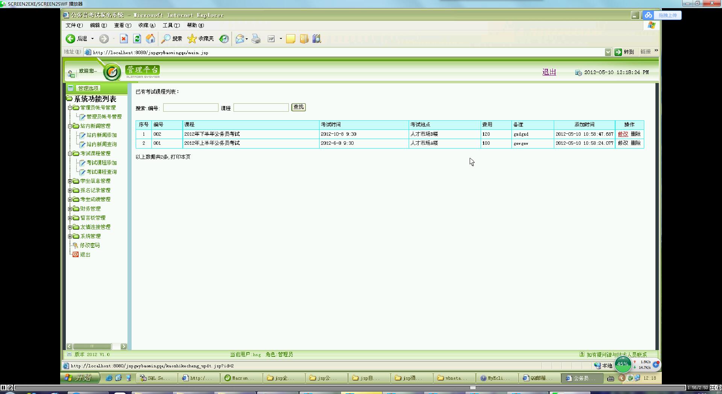Viewport: 722px width, 394px height.
Task: Collapse the 站内新闻管理 tree node
Action: pyautogui.click(x=70, y=126)
